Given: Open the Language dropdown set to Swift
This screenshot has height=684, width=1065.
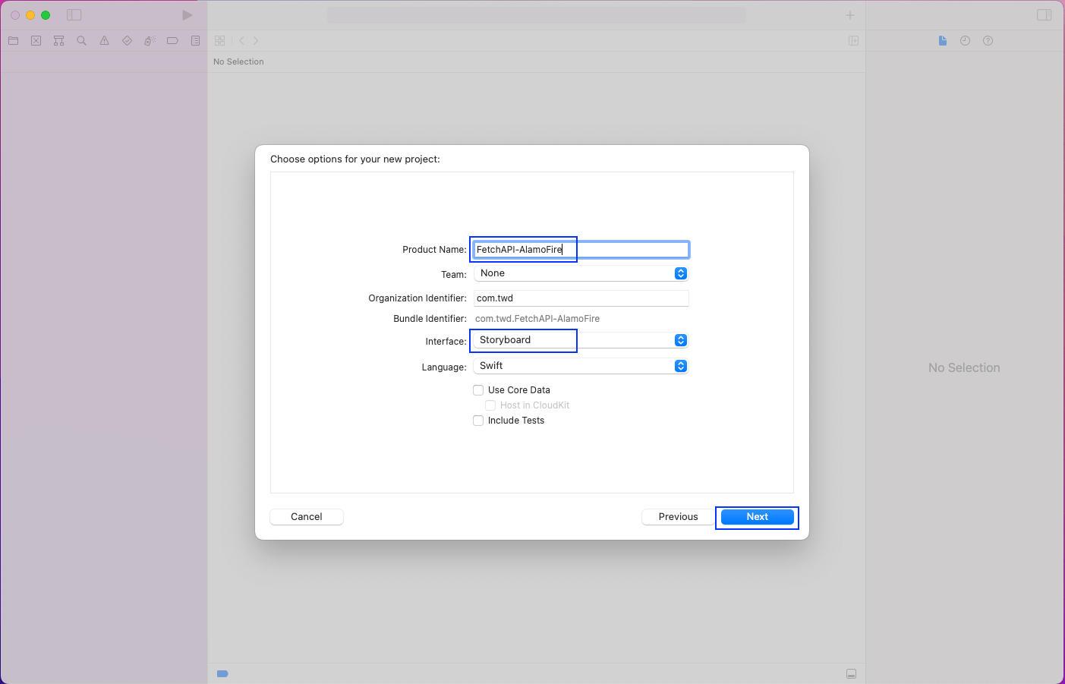Looking at the screenshot, I should click(x=581, y=366).
